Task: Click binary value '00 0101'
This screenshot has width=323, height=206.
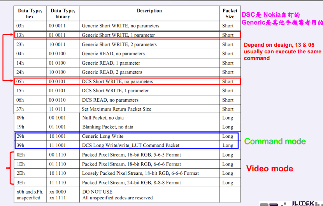Action: pyautogui.click(x=57, y=81)
